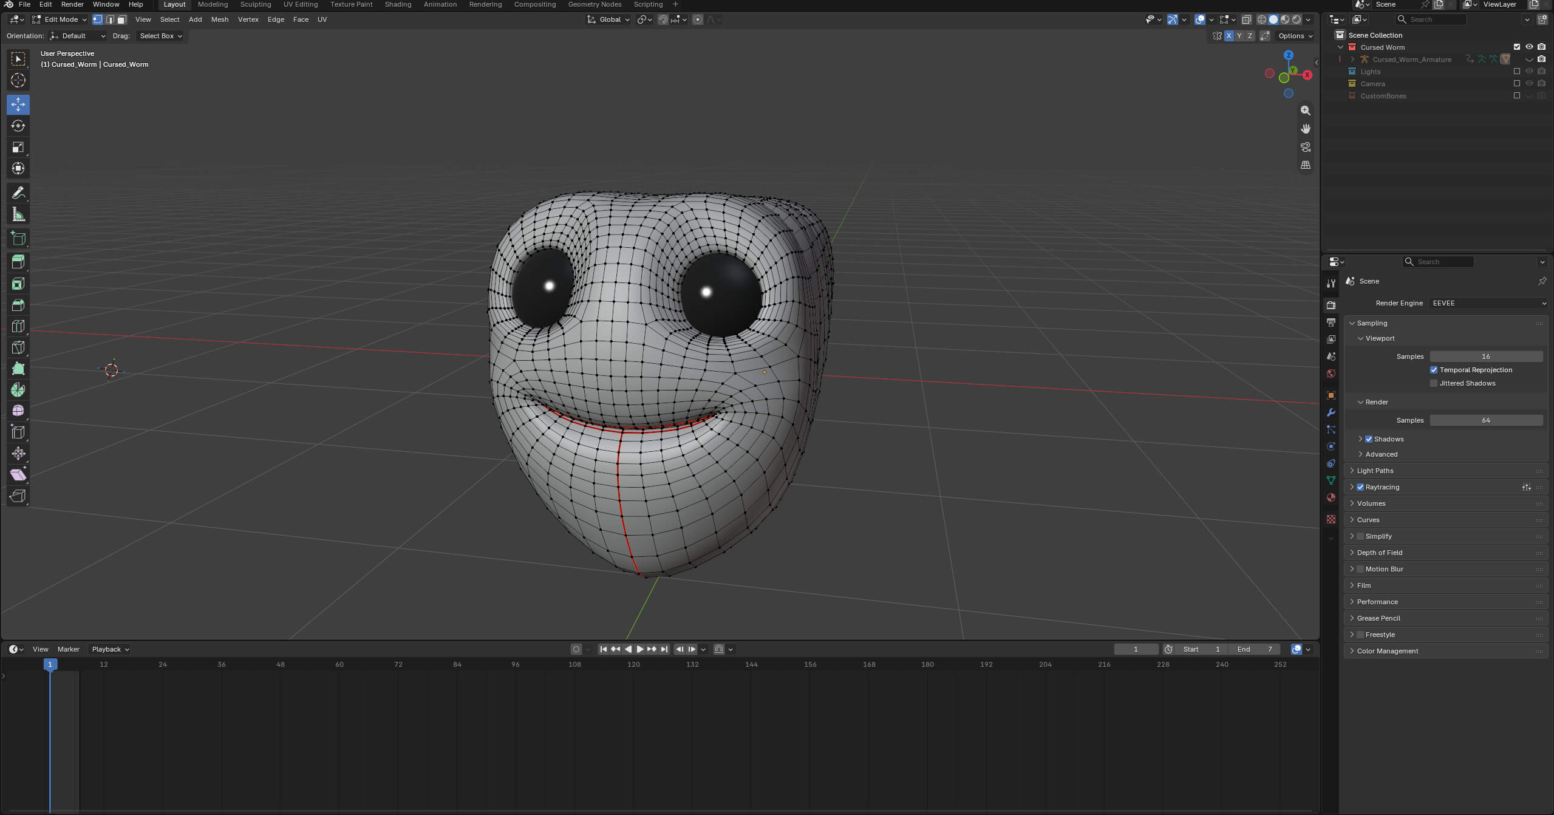Open the Material properties tab icon
The image size is (1554, 815).
pyautogui.click(x=1331, y=497)
